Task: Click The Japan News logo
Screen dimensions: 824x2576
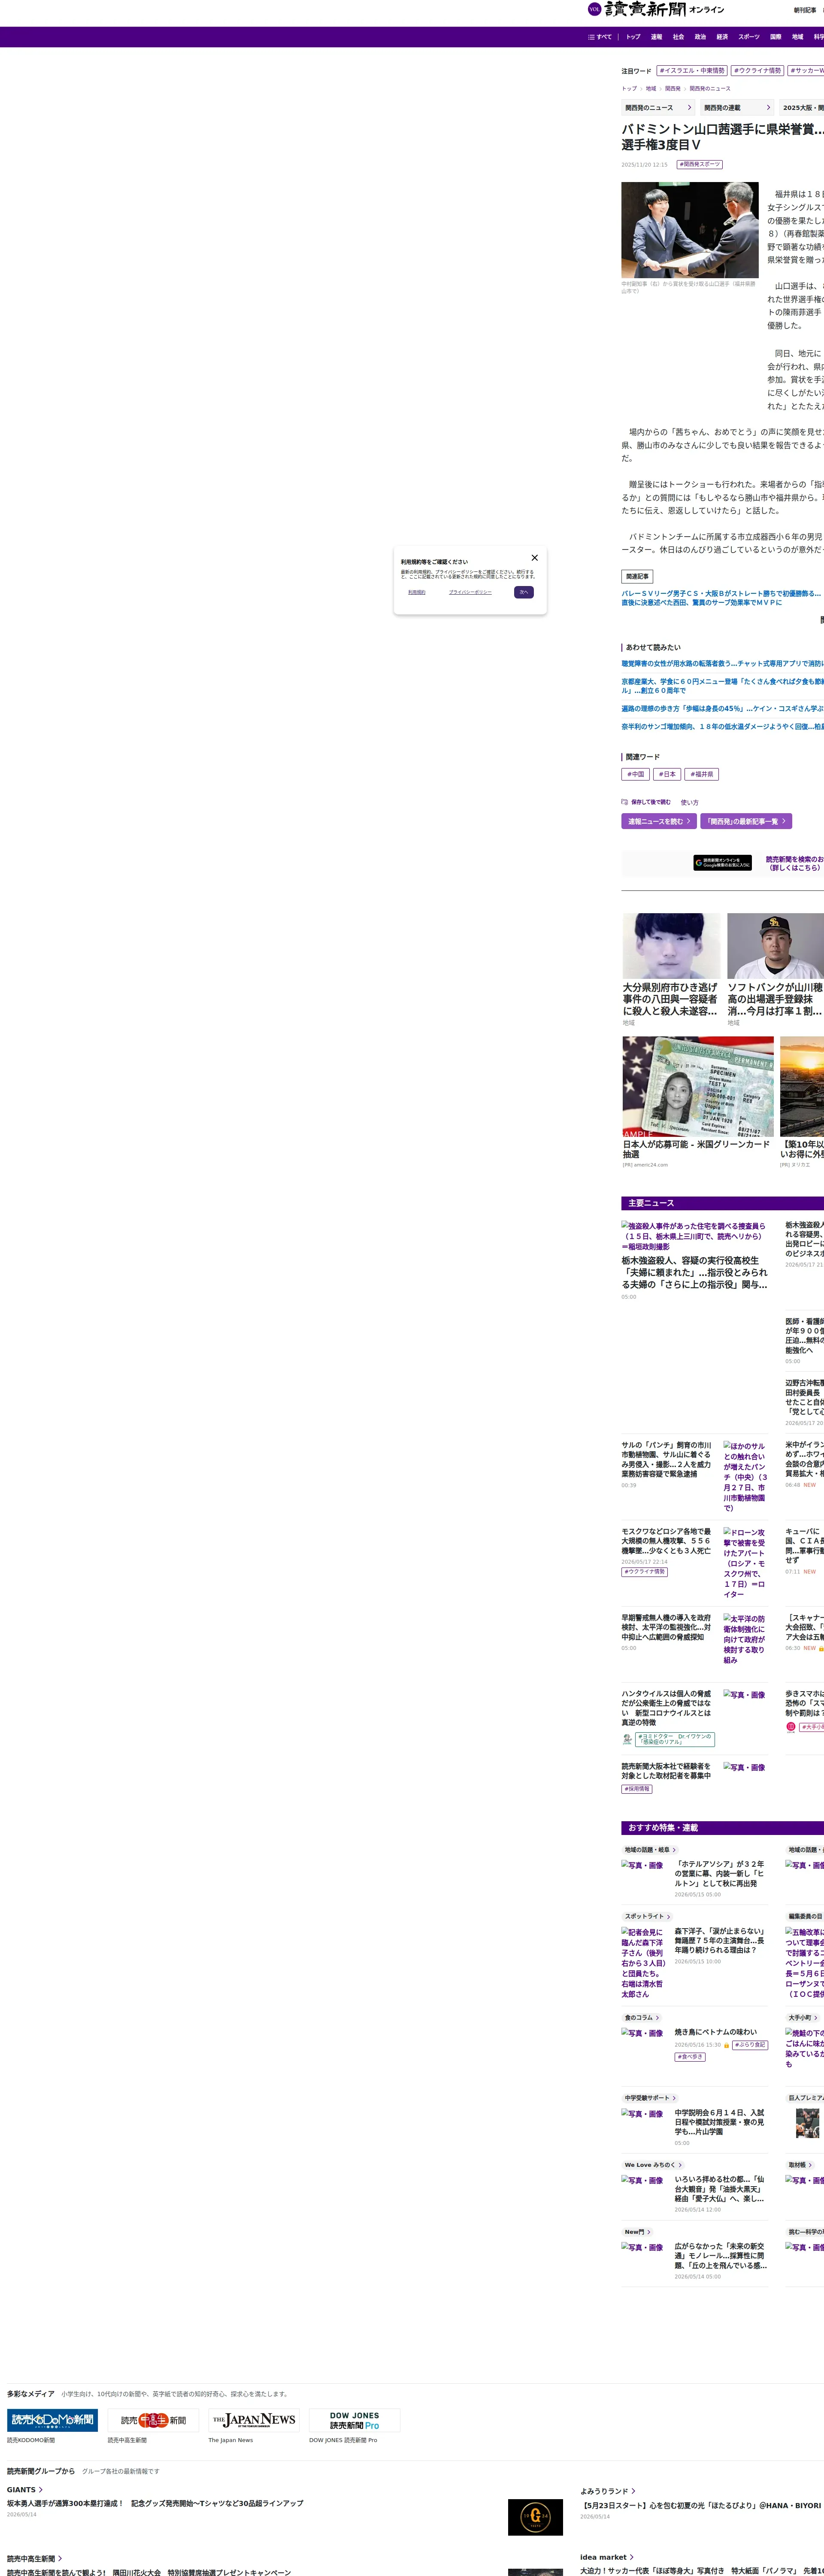Action: 254,2420
